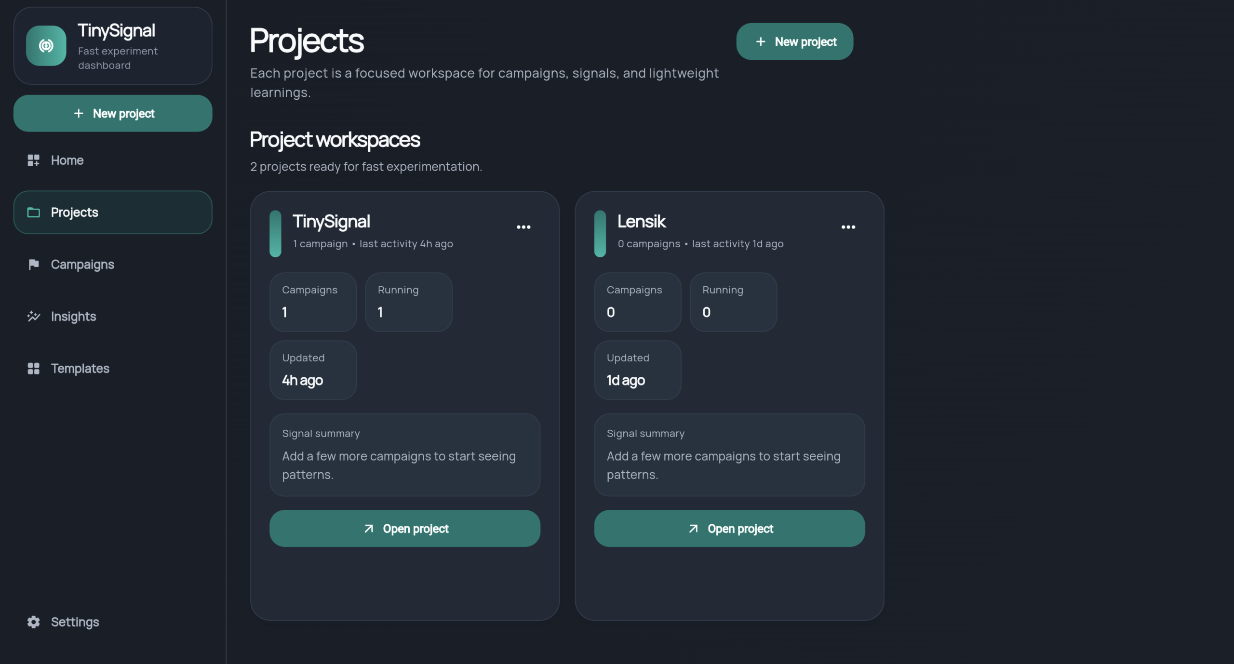Open the TinySignal card three-dot menu
Image resolution: width=1234 pixels, height=664 pixels.
523,227
